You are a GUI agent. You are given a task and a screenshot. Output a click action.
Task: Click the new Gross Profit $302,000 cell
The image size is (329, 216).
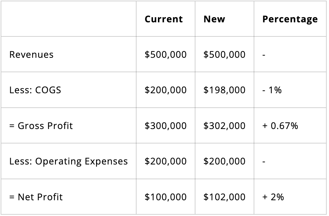[x=224, y=126]
